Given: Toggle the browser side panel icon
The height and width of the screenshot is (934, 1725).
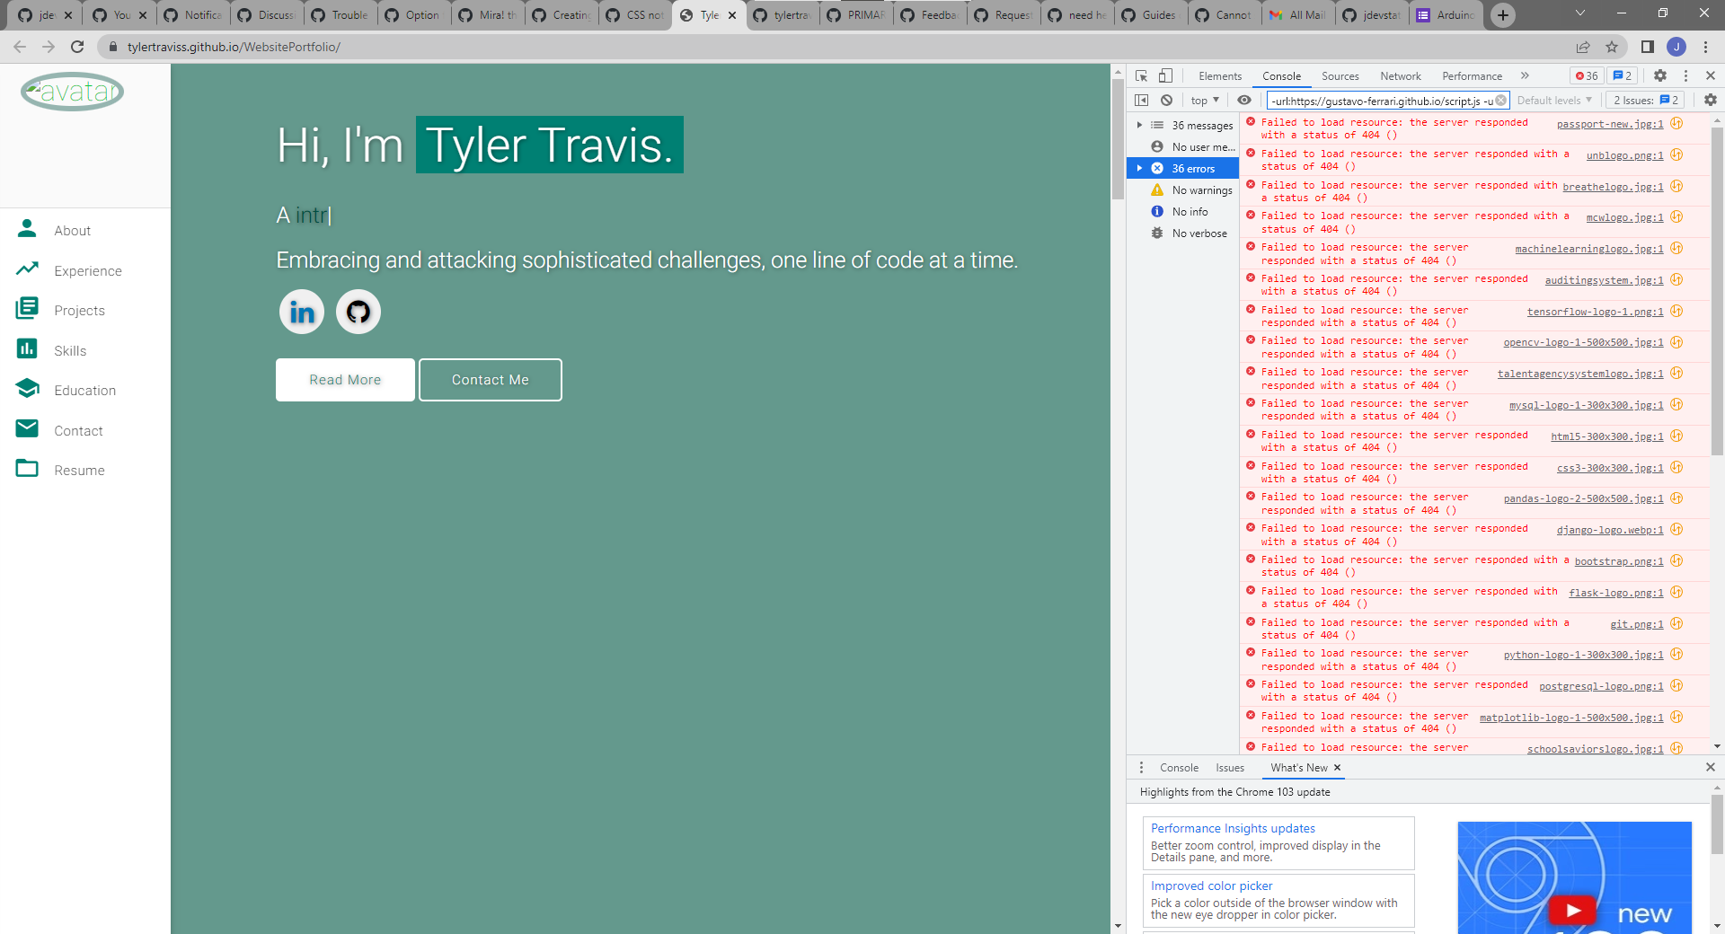Looking at the screenshot, I should pos(1648,47).
